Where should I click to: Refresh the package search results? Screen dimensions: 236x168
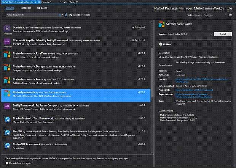coord(66,15)
